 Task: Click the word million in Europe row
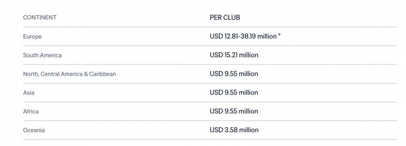coord(267,36)
